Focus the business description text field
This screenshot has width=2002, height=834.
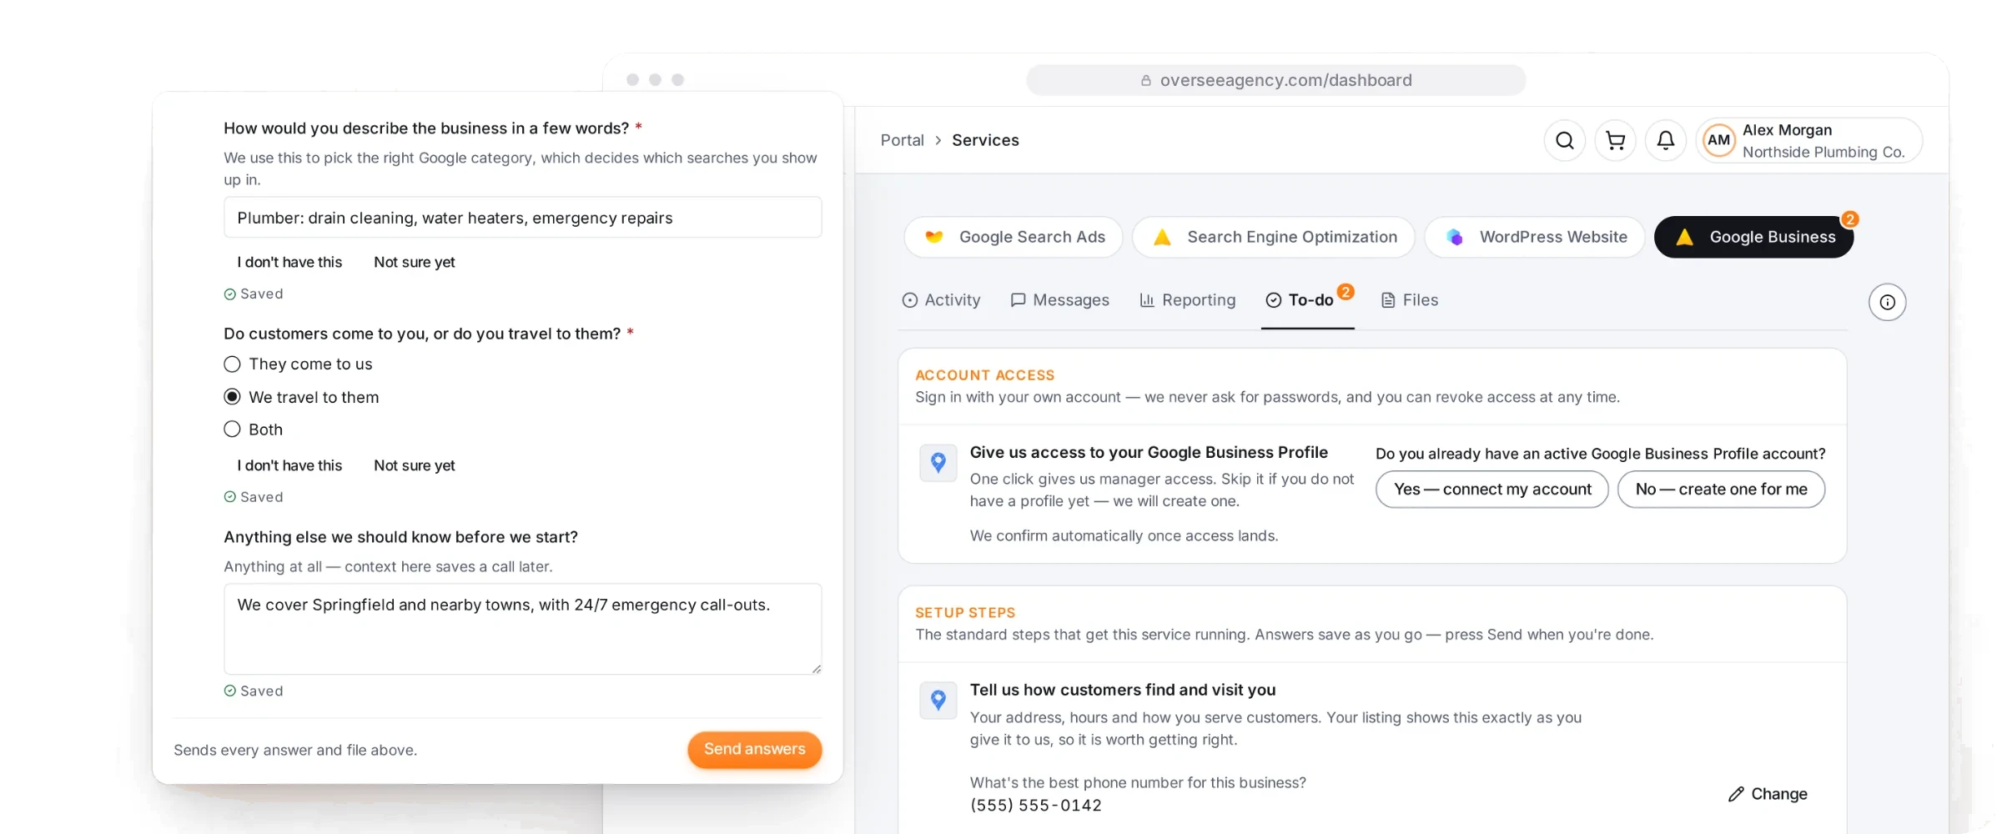[523, 218]
